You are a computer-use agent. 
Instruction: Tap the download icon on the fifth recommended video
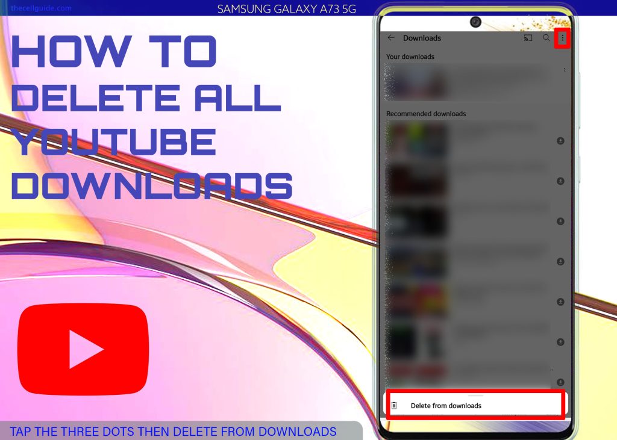[560, 302]
